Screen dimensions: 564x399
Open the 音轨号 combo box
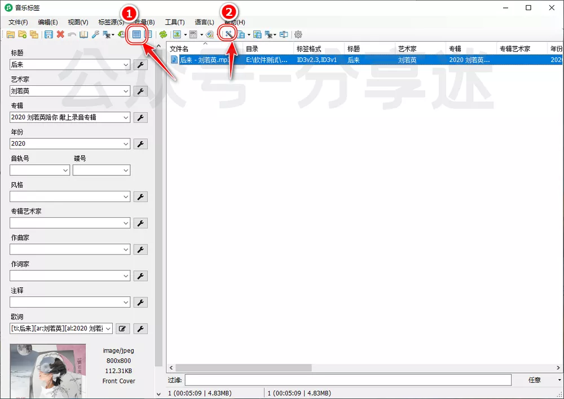[x=65, y=170]
